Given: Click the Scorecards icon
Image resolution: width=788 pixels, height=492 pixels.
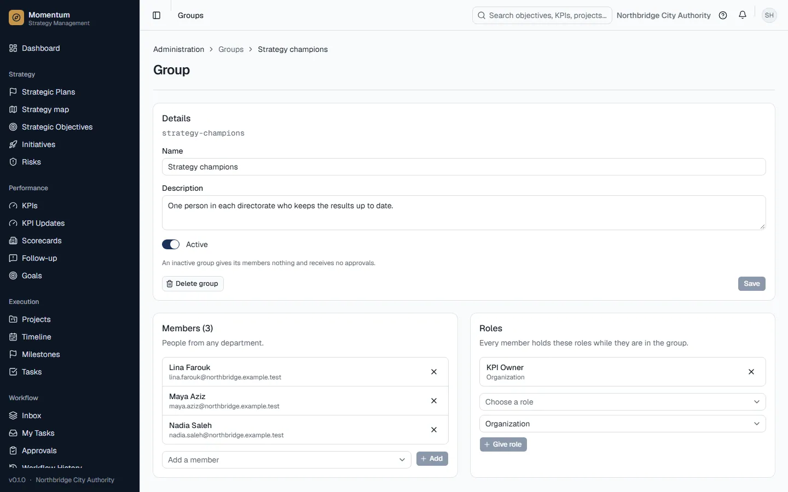Looking at the screenshot, I should (13, 241).
